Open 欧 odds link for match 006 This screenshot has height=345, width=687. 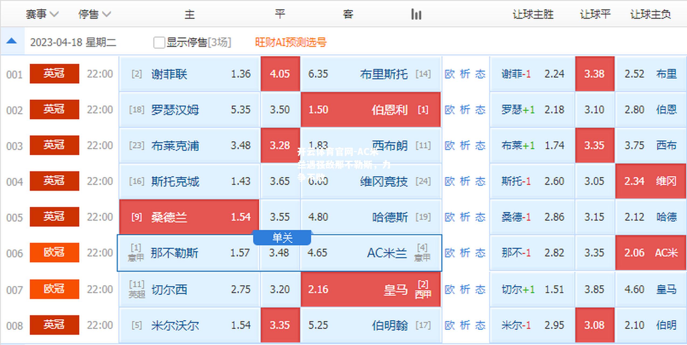(449, 253)
